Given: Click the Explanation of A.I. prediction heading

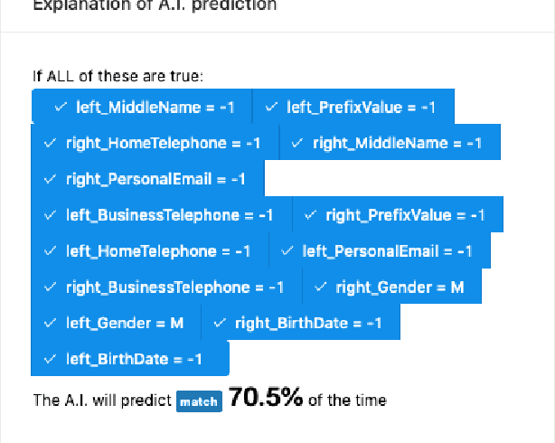Looking at the screenshot, I should click(155, 5).
